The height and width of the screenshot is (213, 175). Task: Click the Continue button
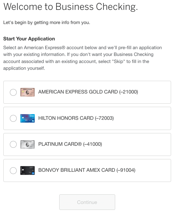tap(87, 202)
